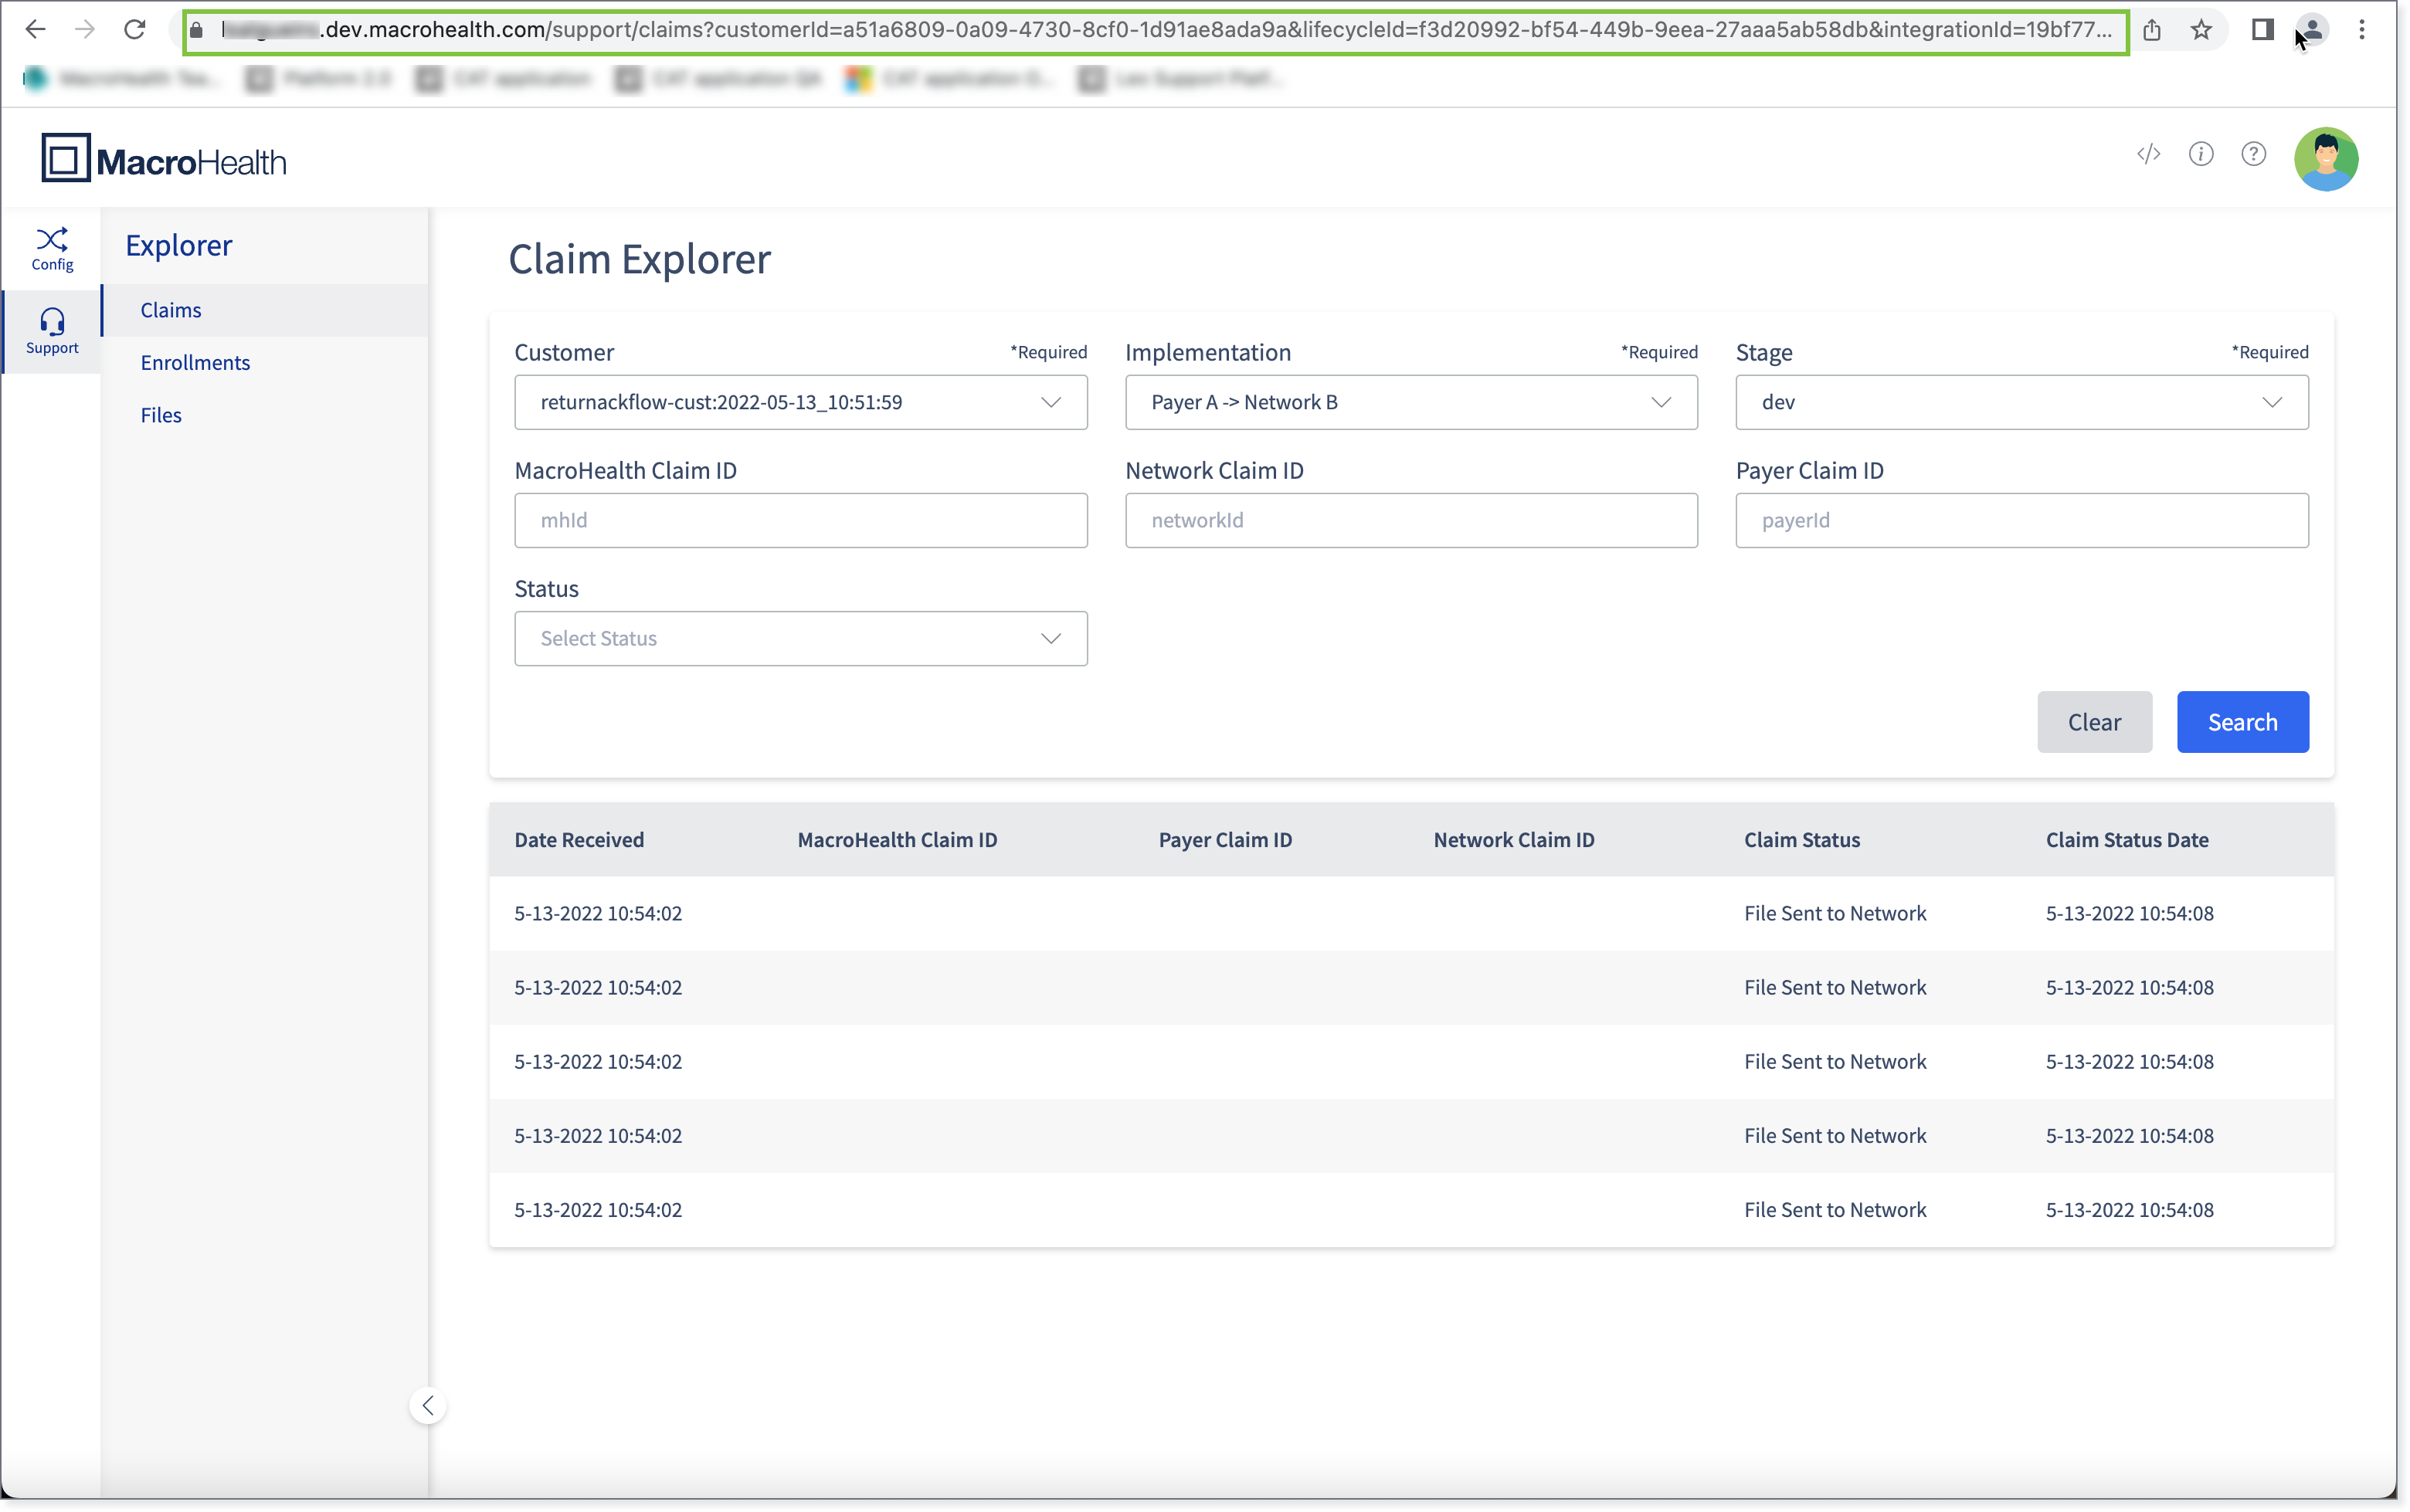Screen dimensions: 2410x1512
Task: Run the claim Search
Action: click(x=2242, y=722)
